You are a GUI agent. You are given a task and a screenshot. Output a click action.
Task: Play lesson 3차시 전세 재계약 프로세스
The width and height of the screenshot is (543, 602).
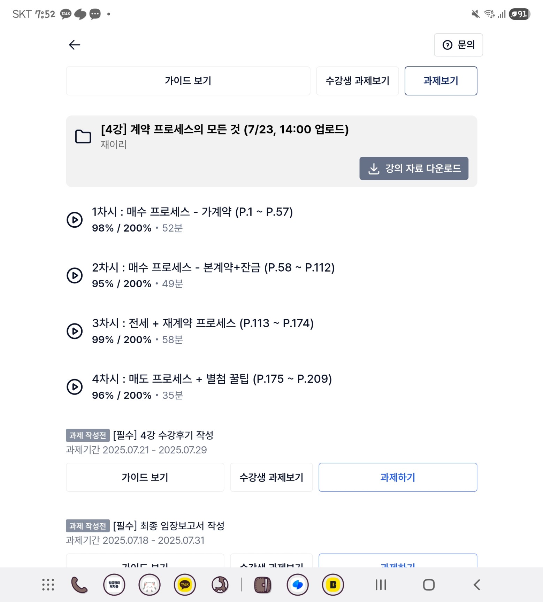click(x=75, y=331)
